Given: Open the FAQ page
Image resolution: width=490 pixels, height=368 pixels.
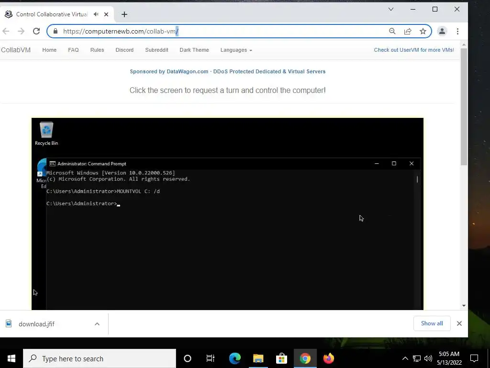Looking at the screenshot, I should pos(73,50).
